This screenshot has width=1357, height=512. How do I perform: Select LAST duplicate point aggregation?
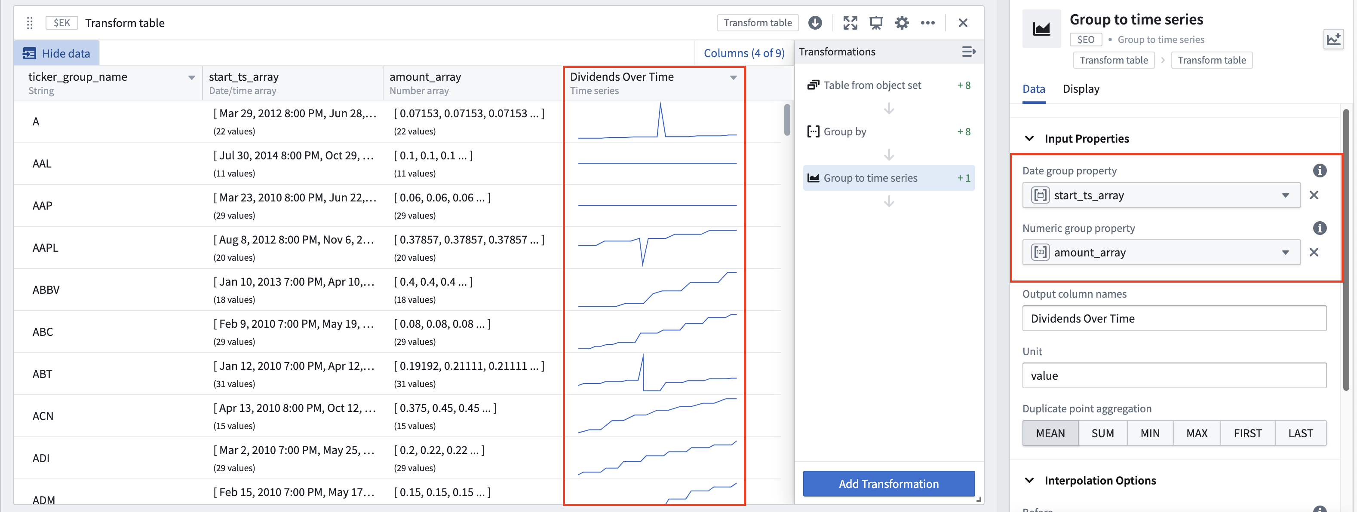(x=1300, y=433)
